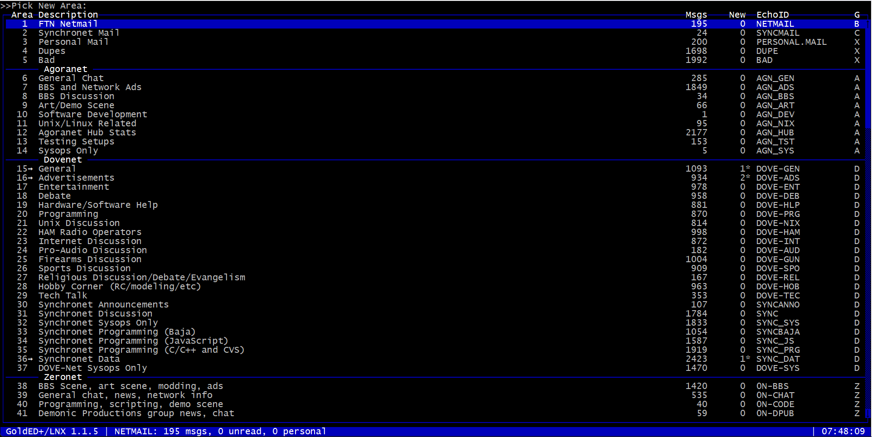Choose the Dupes area row
The image size is (872, 437).
[x=436, y=51]
